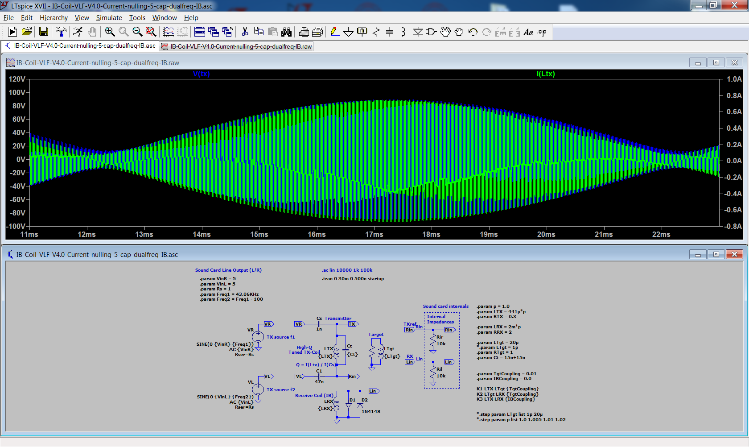The width and height of the screenshot is (749, 447).
Task: Open the File menu
Action: pyautogui.click(x=8, y=18)
